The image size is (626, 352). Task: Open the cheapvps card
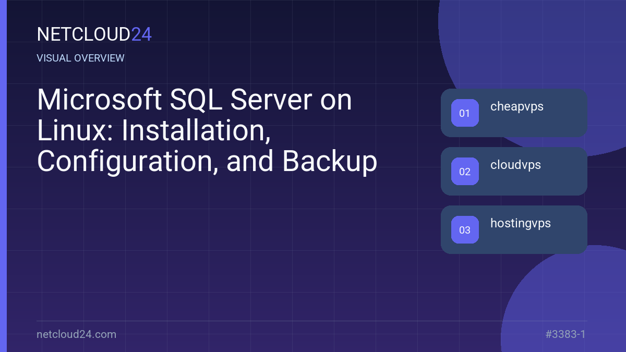(x=514, y=113)
